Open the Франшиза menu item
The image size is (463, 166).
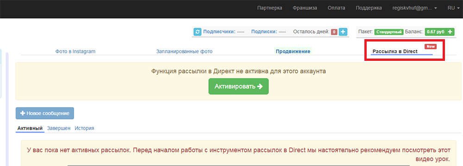click(305, 8)
